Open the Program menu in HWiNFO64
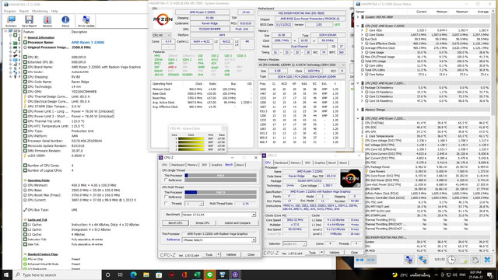 pos(9,11)
